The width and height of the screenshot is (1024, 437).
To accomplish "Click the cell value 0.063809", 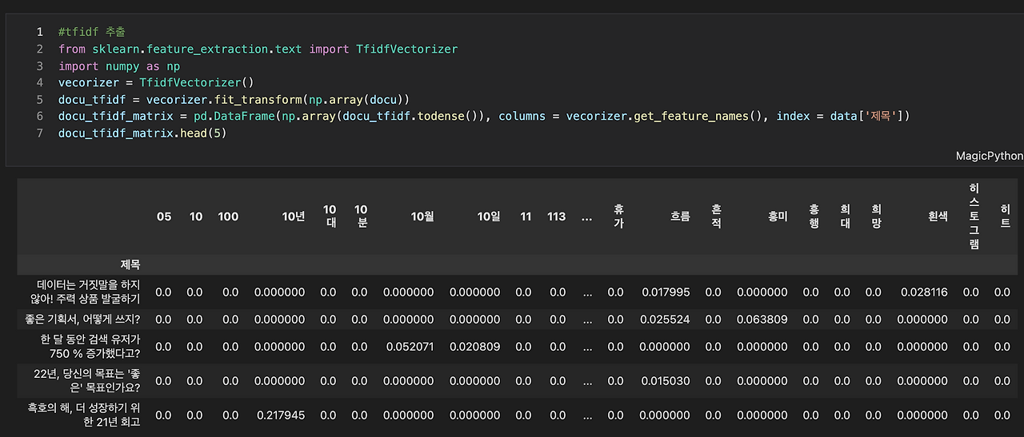I will point(762,319).
